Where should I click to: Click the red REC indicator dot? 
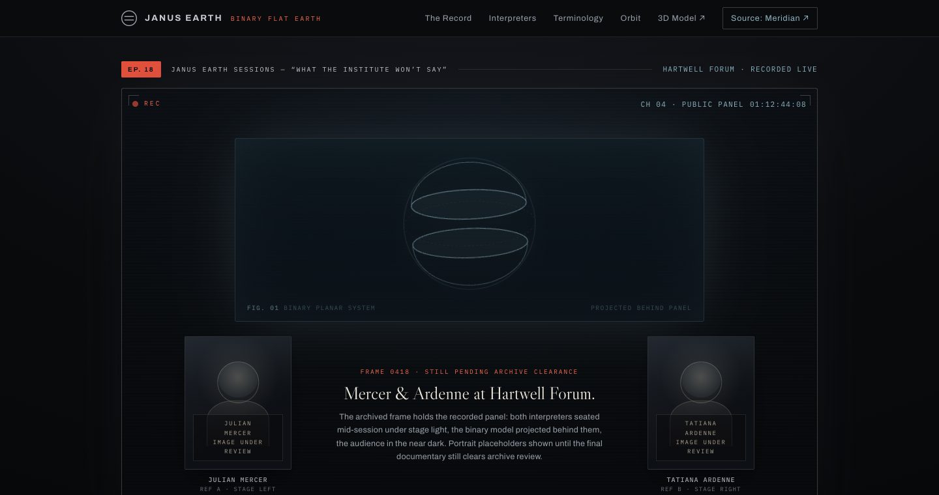(x=135, y=104)
